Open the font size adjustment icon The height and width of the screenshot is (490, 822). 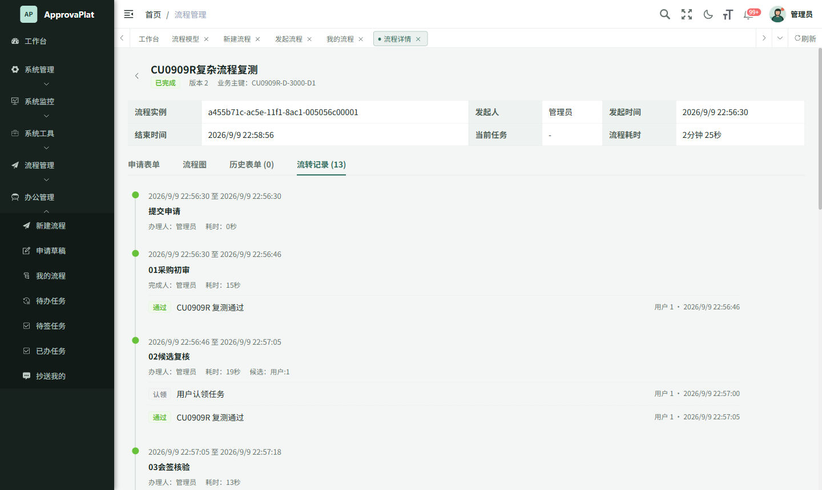coord(728,14)
